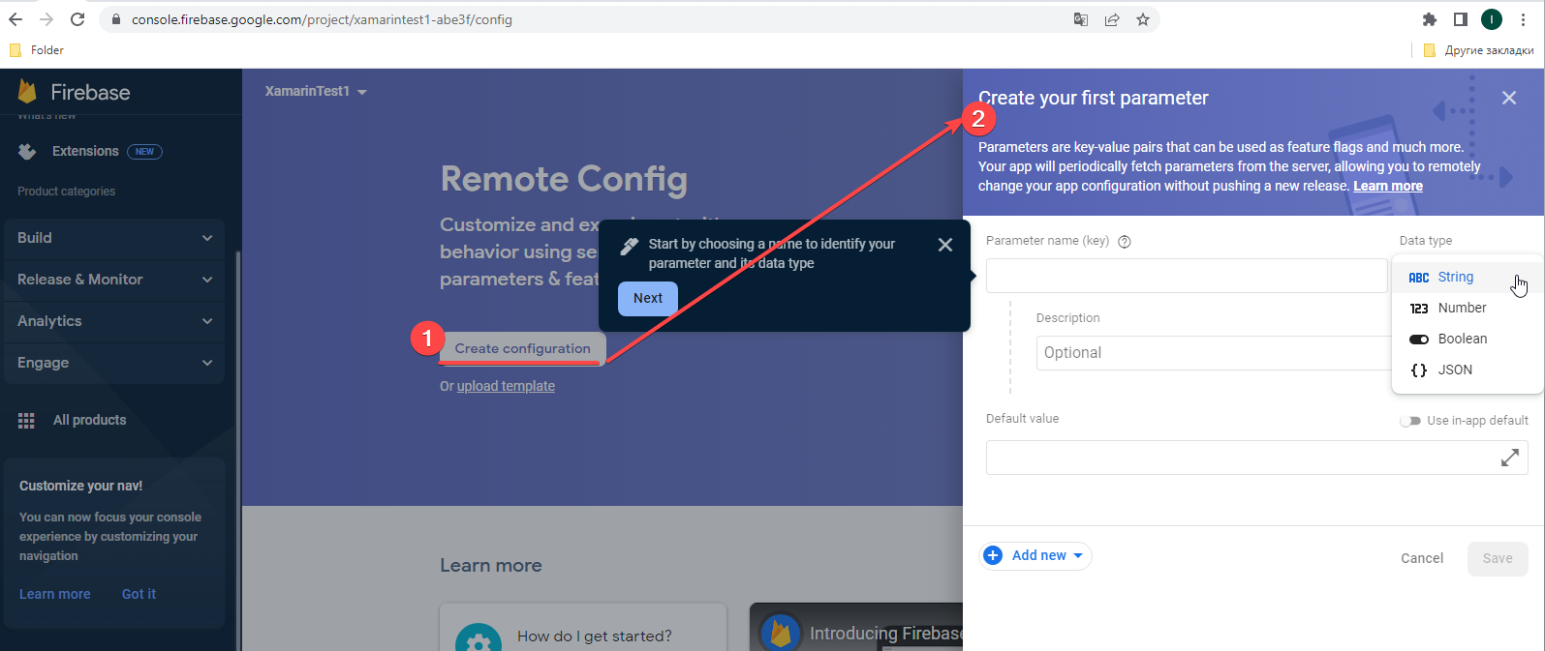Open the Chrome three-dot menu
Screen dimensions: 1545x651
(1523, 19)
